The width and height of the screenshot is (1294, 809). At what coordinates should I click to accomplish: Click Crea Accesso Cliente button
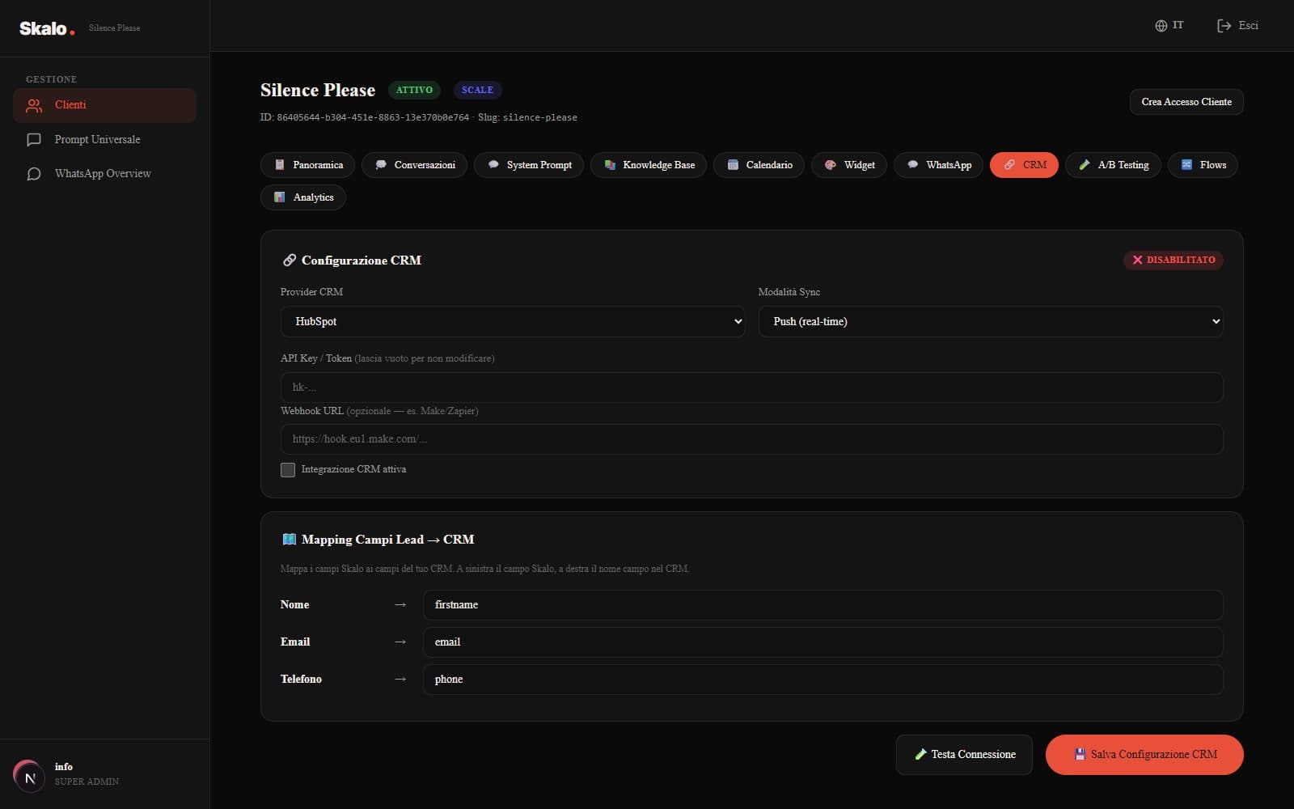[1186, 102]
